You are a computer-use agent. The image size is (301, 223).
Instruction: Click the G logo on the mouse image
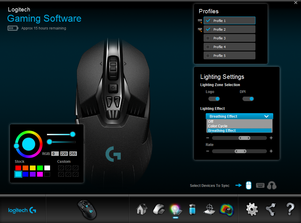(113, 154)
